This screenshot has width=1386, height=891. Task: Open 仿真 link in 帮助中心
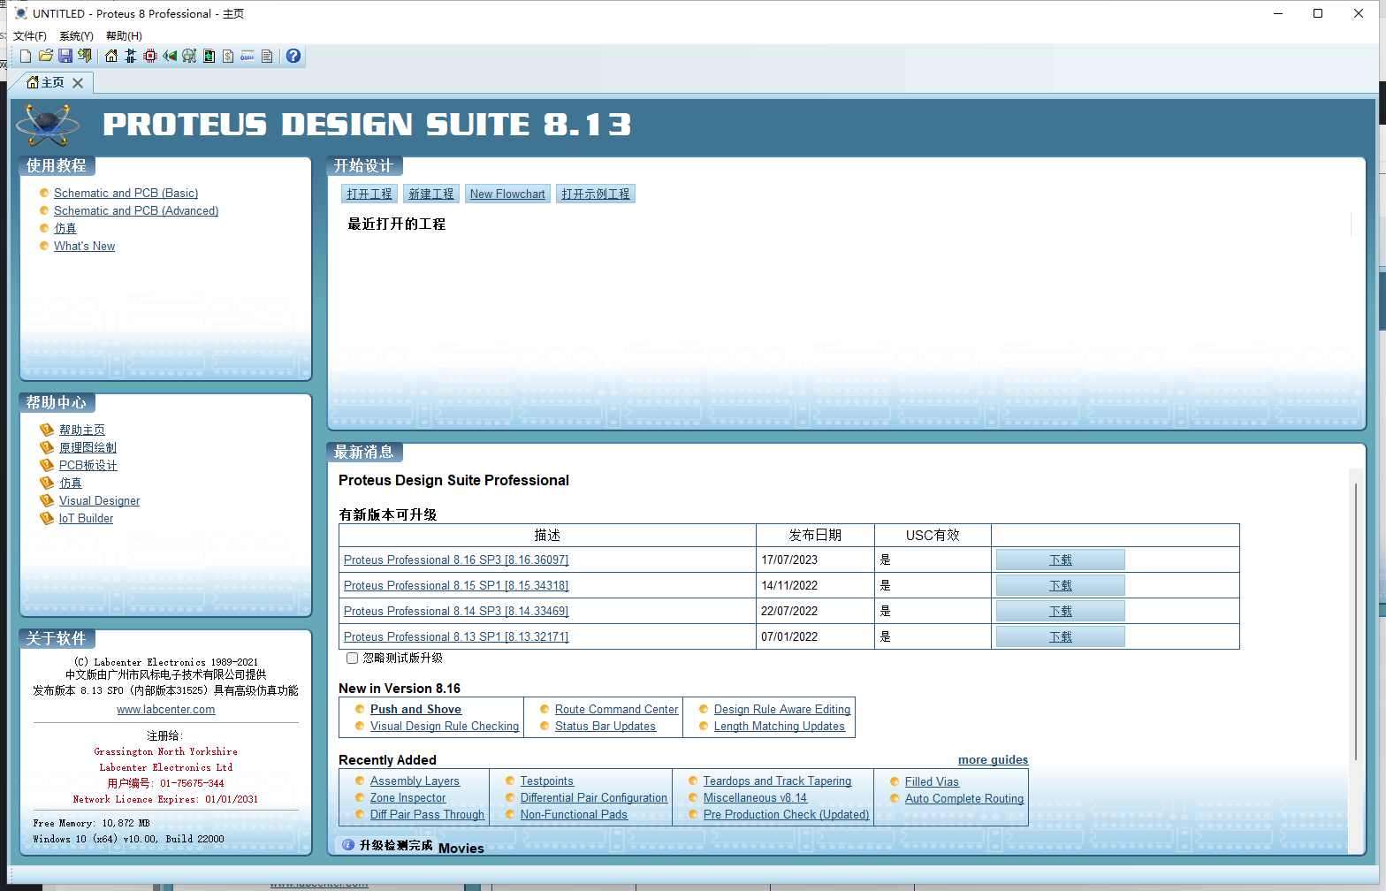click(71, 483)
